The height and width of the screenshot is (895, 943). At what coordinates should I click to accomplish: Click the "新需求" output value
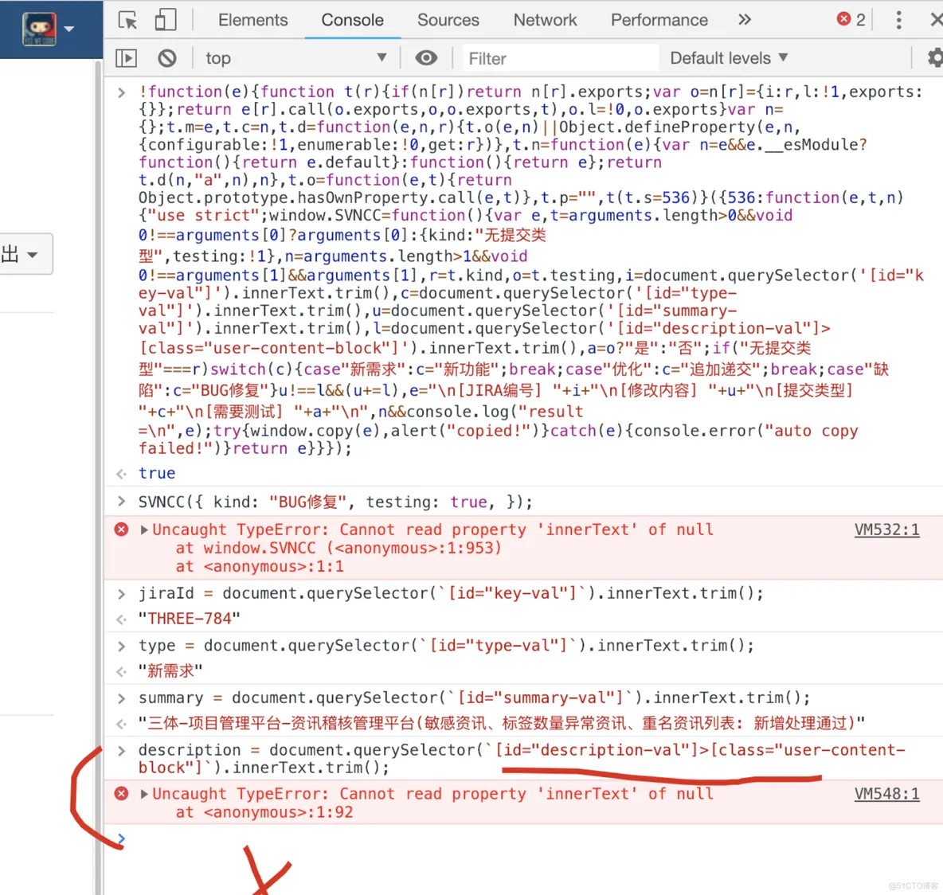(170, 670)
